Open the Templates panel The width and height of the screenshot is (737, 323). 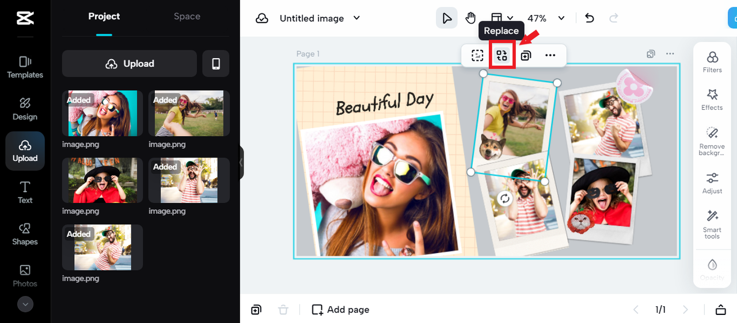25,67
